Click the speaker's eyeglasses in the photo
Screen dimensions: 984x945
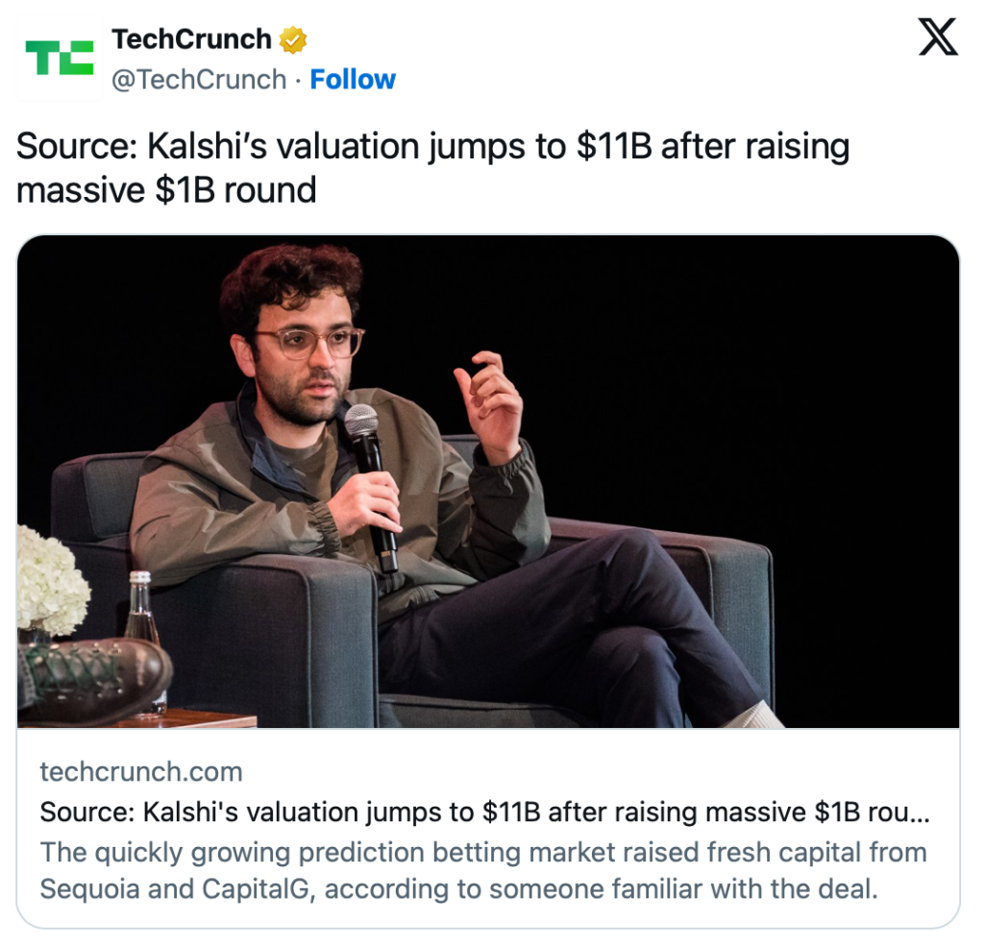(x=308, y=343)
